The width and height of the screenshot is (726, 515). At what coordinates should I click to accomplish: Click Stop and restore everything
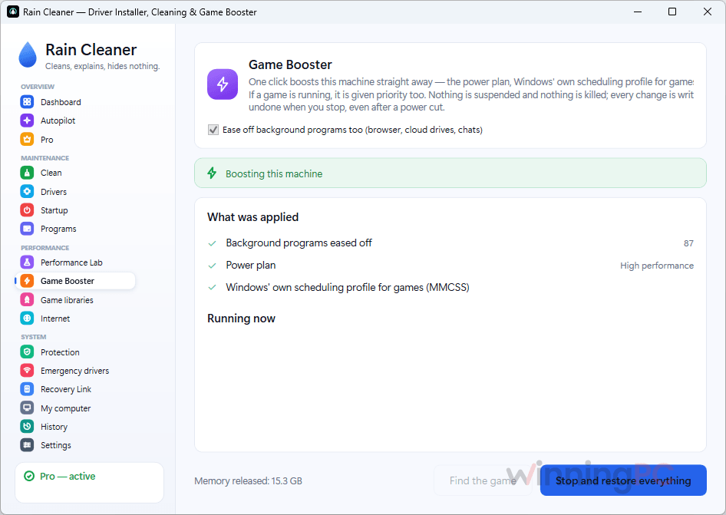[623, 480]
